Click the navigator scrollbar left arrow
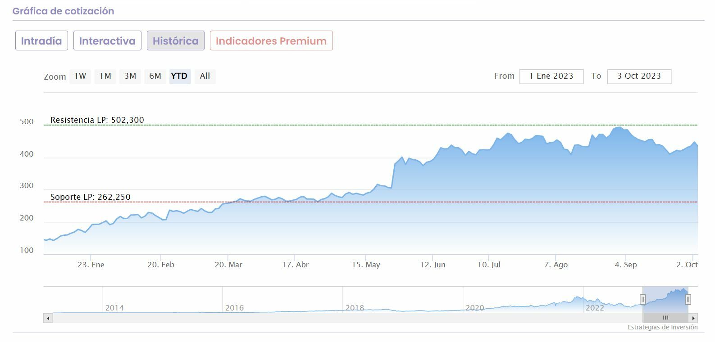 click(48, 318)
